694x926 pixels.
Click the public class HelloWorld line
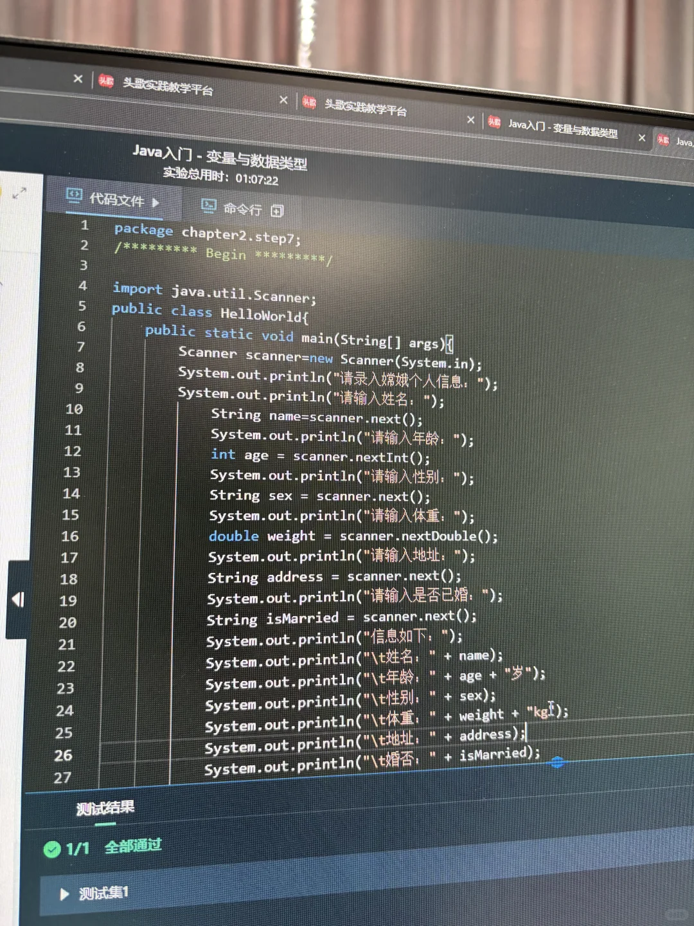210,313
